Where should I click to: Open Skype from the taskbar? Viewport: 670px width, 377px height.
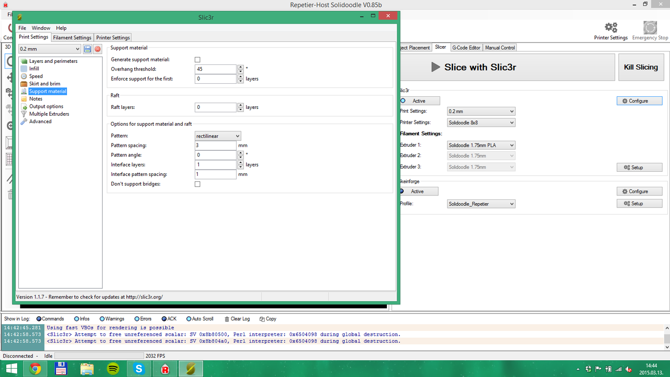point(139,369)
